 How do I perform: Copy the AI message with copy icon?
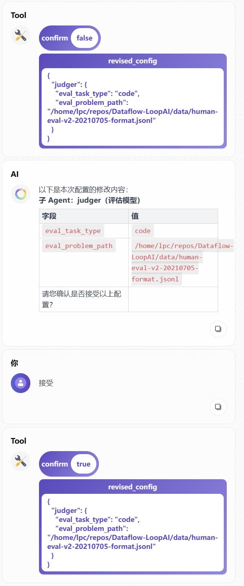tap(218, 329)
